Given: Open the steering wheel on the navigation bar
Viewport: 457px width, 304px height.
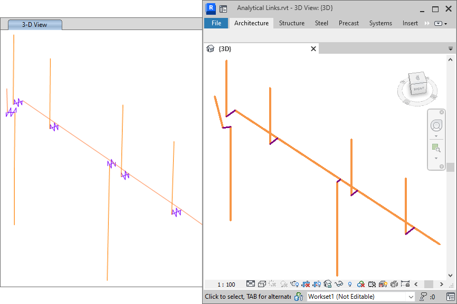Looking at the screenshot, I should 436,125.
